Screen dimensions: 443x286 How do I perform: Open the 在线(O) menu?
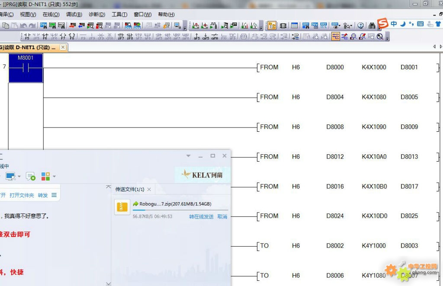51,14
